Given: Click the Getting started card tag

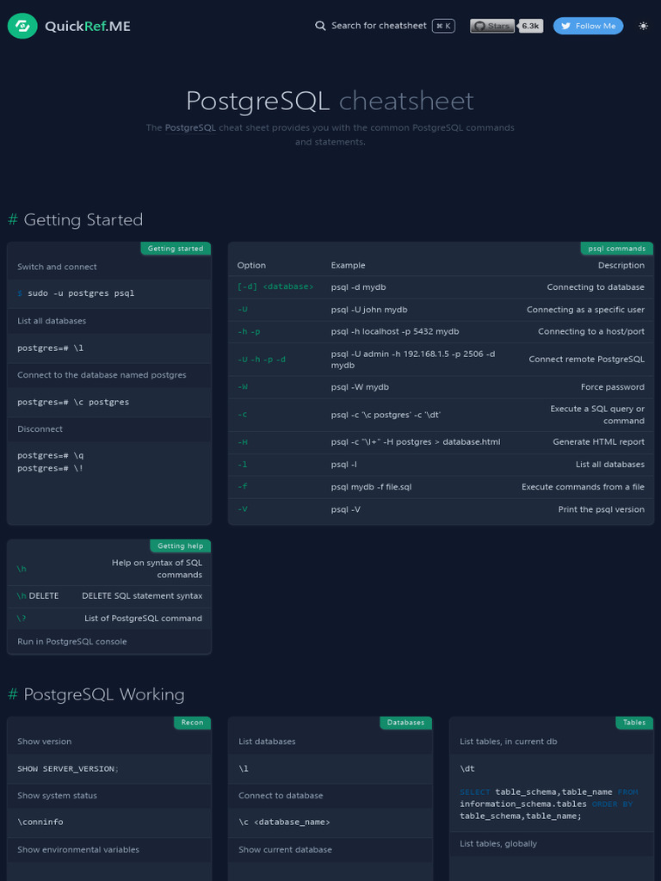Looking at the screenshot, I should point(176,249).
